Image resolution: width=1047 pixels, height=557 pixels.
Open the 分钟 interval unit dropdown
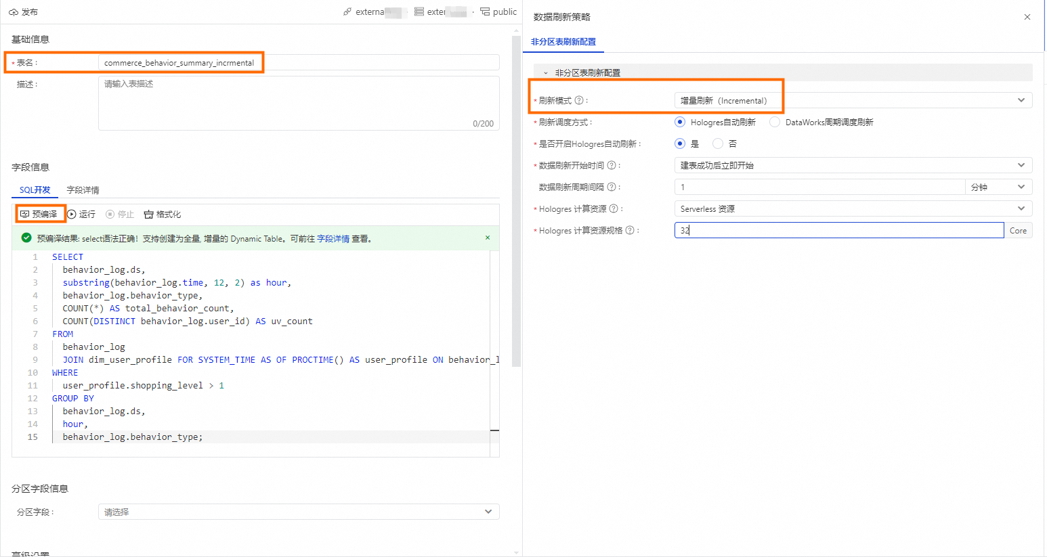pos(999,187)
